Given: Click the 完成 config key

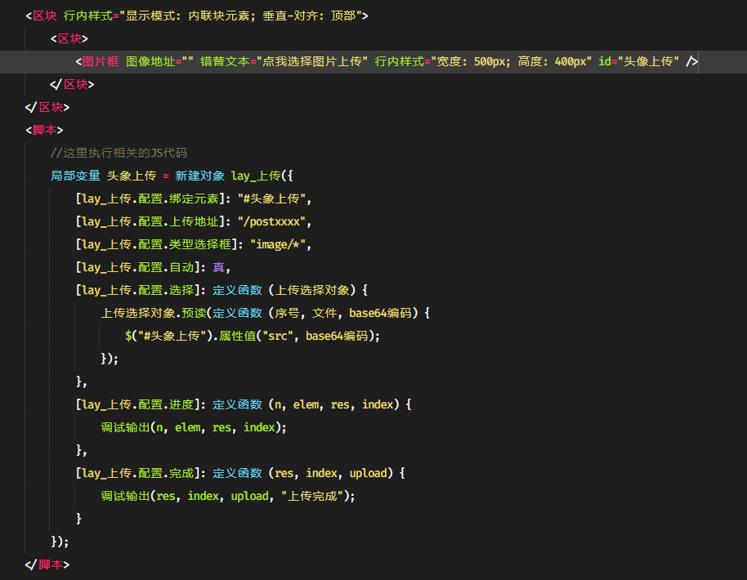Looking at the screenshot, I should click(181, 473).
